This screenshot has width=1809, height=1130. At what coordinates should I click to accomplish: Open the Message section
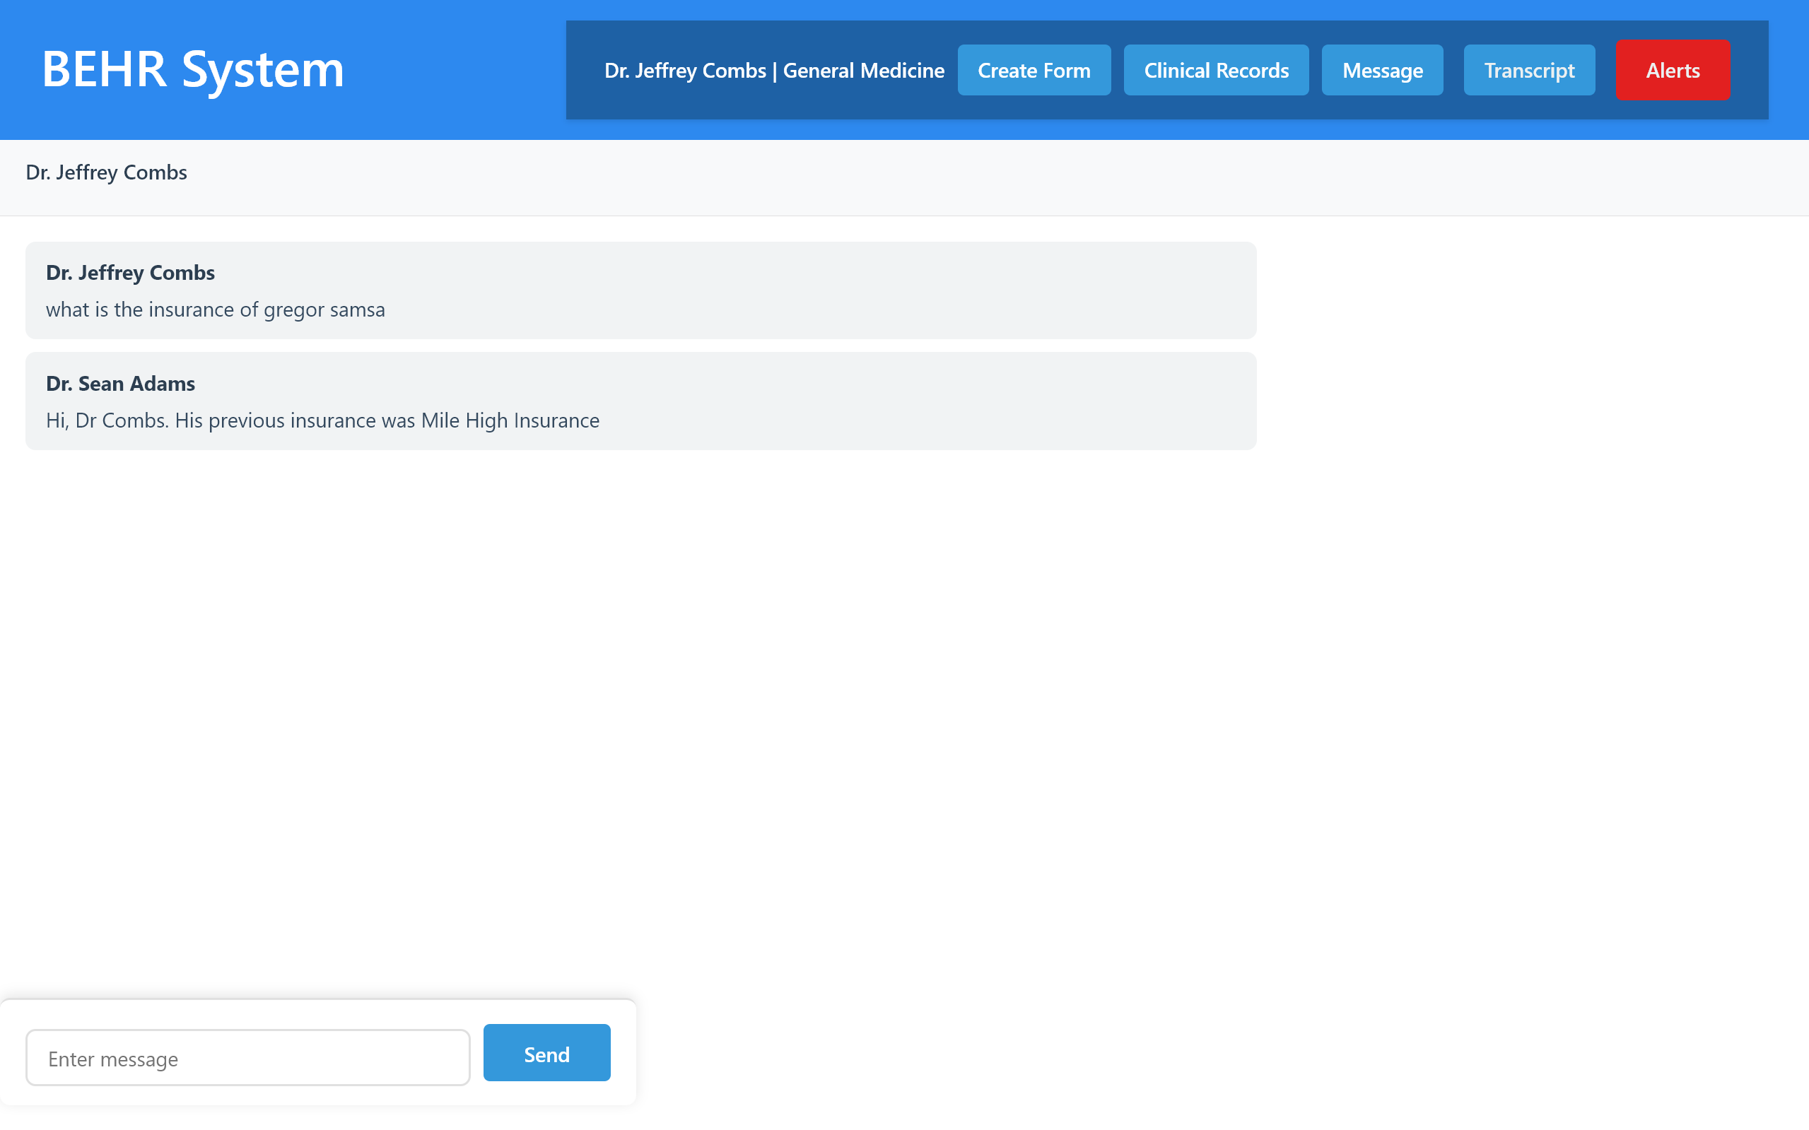(1381, 70)
